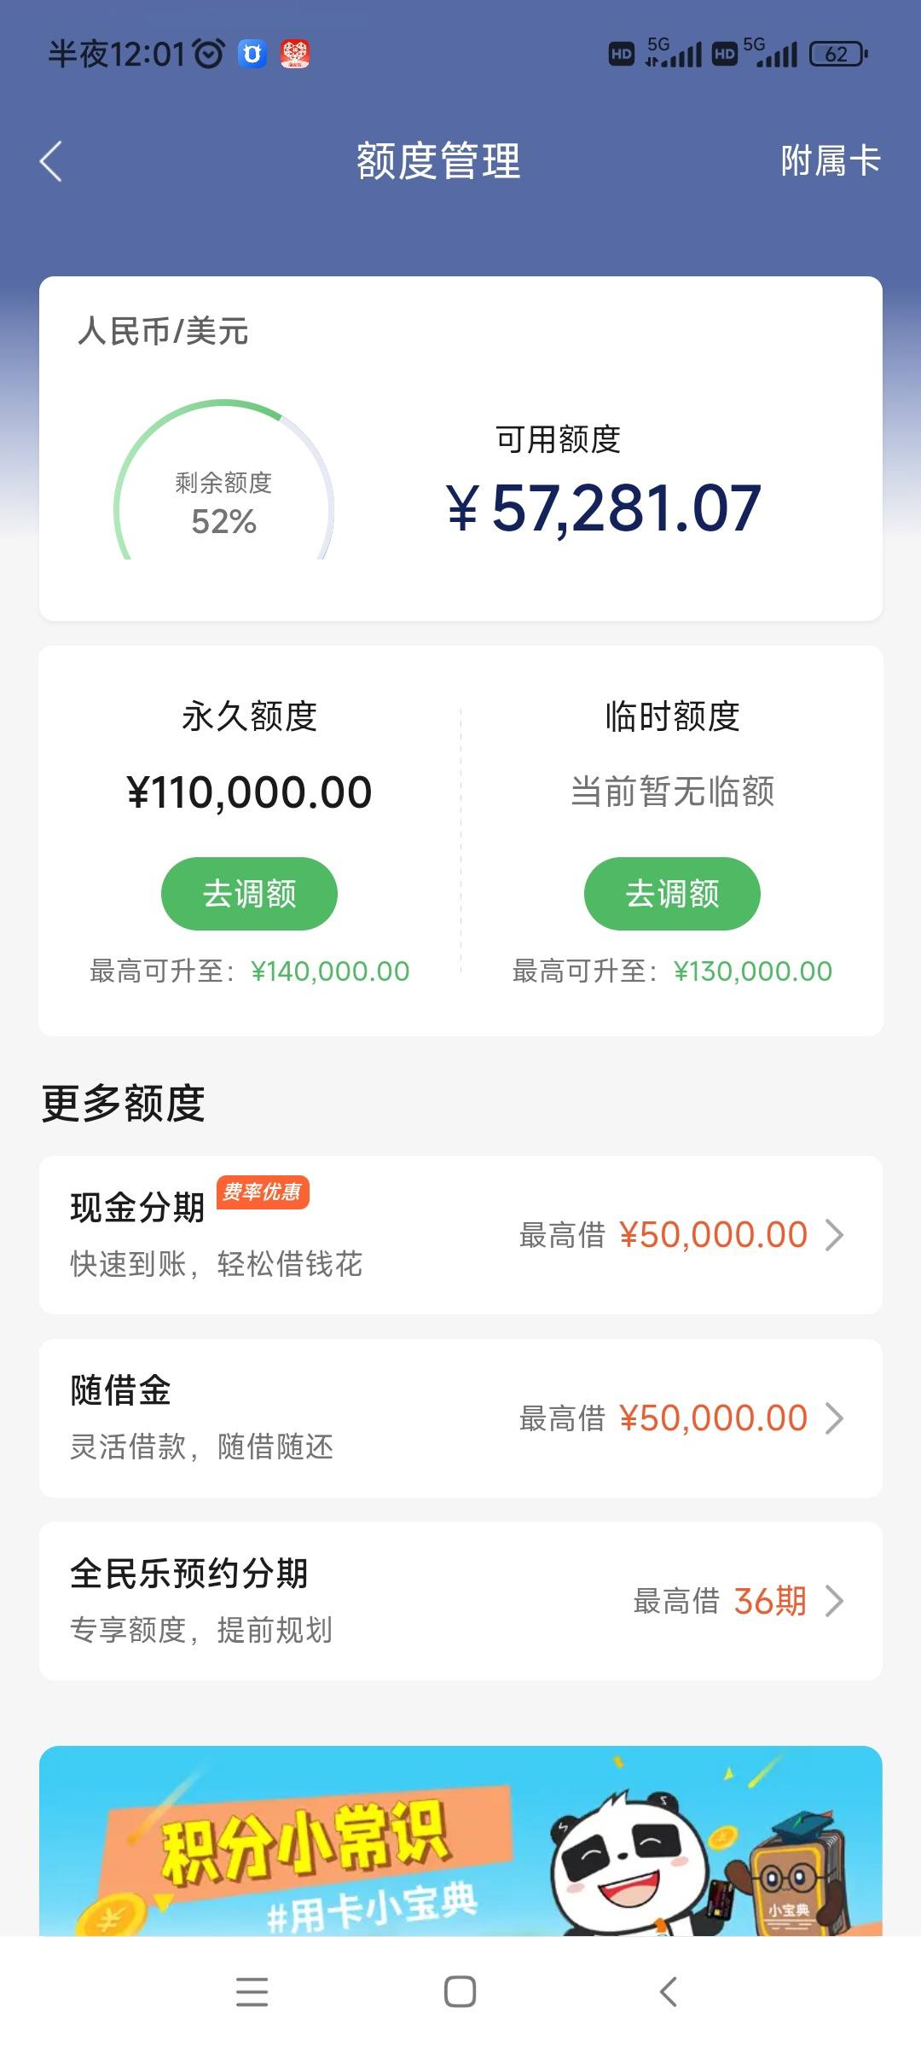Select the 现金分期 list item title
This screenshot has width=921, height=2047.
pyautogui.click(x=137, y=1208)
